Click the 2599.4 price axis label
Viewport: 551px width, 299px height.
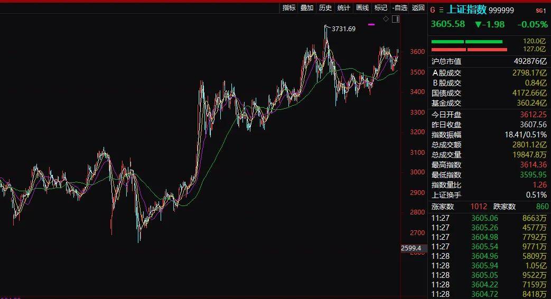click(411, 248)
